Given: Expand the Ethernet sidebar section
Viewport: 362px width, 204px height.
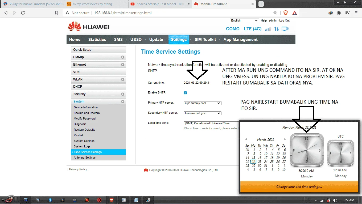Looking at the screenshot, I should [98, 65].
